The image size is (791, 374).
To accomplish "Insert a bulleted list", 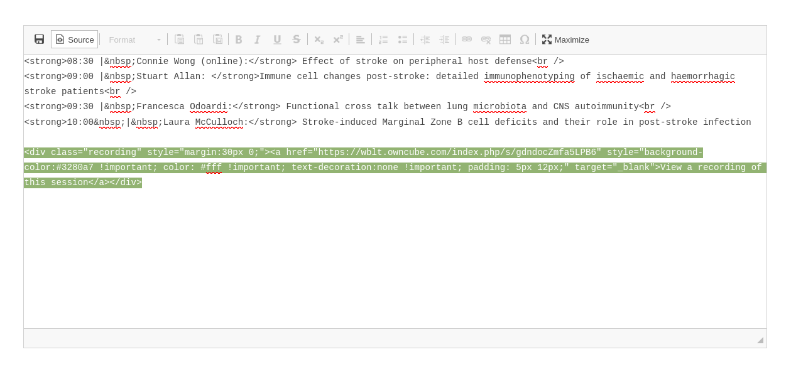I will (x=403, y=39).
